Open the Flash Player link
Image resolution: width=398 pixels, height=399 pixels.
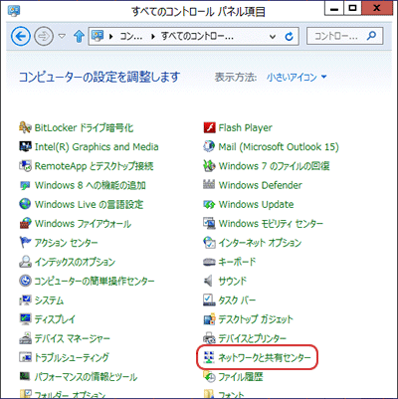point(245,127)
